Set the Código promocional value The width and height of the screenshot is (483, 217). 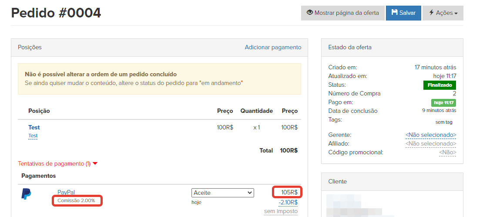click(447, 152)
